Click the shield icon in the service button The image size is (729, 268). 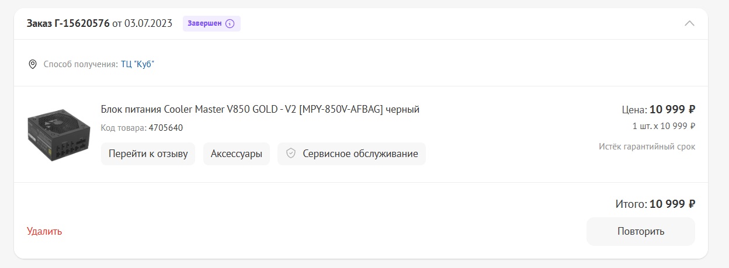(x=290, y=154)
